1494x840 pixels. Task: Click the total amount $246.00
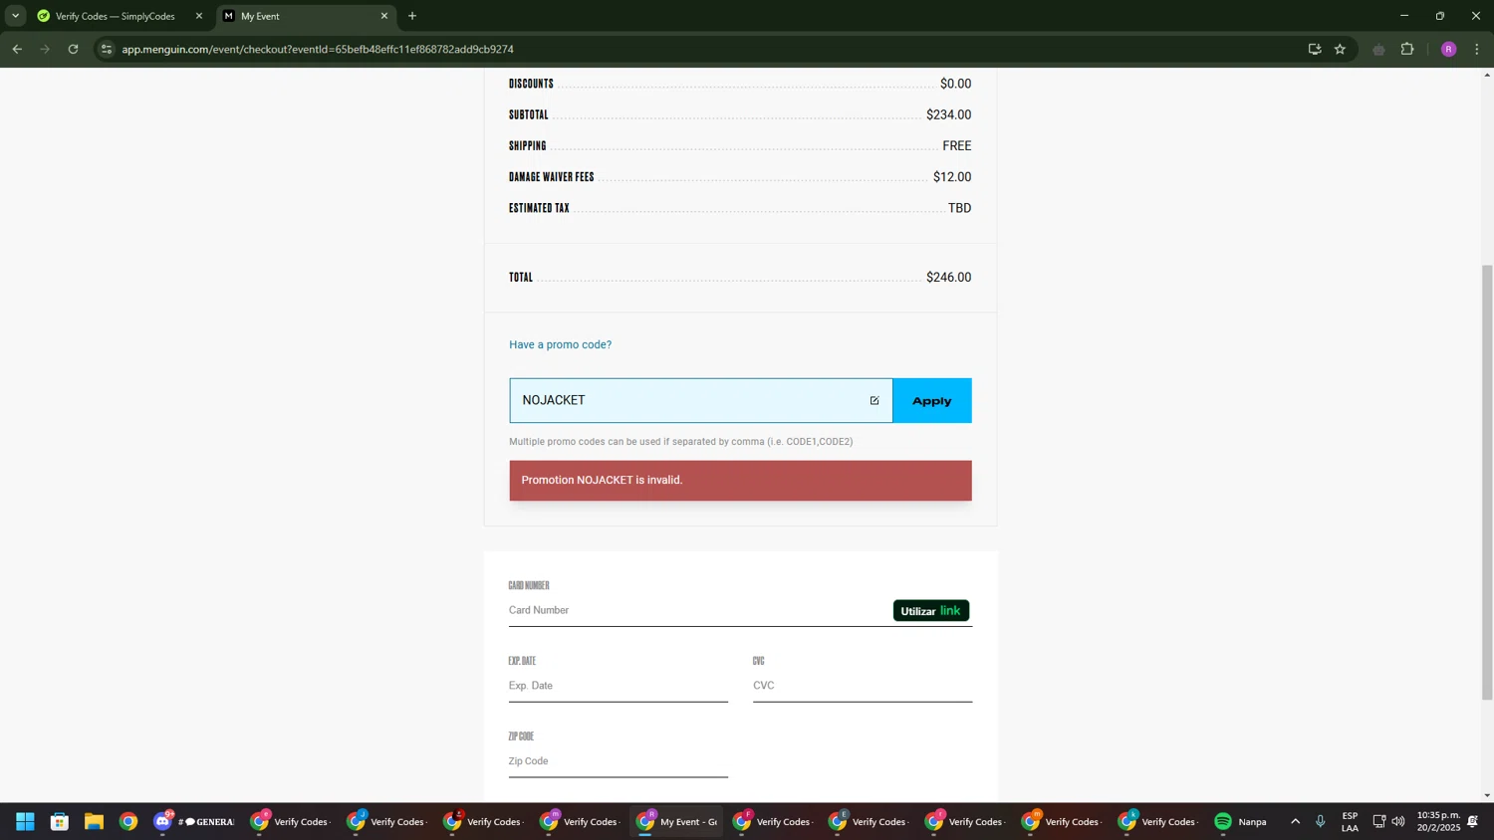(948, 278)
